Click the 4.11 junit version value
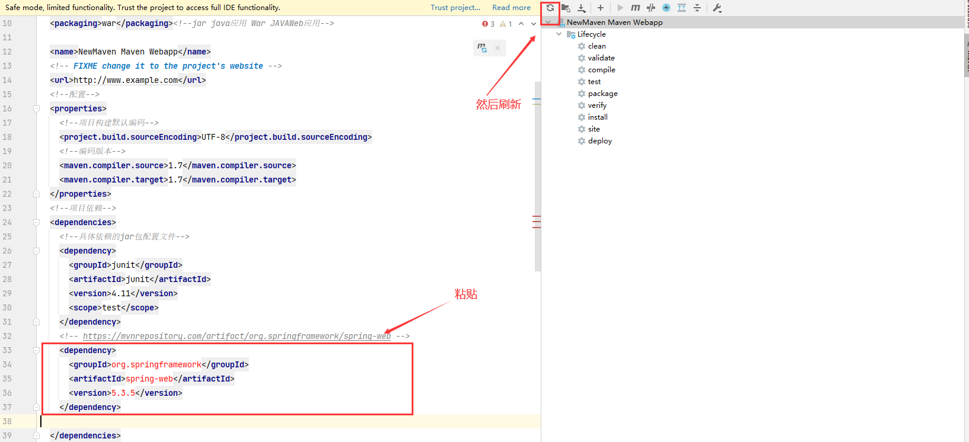 121,293
